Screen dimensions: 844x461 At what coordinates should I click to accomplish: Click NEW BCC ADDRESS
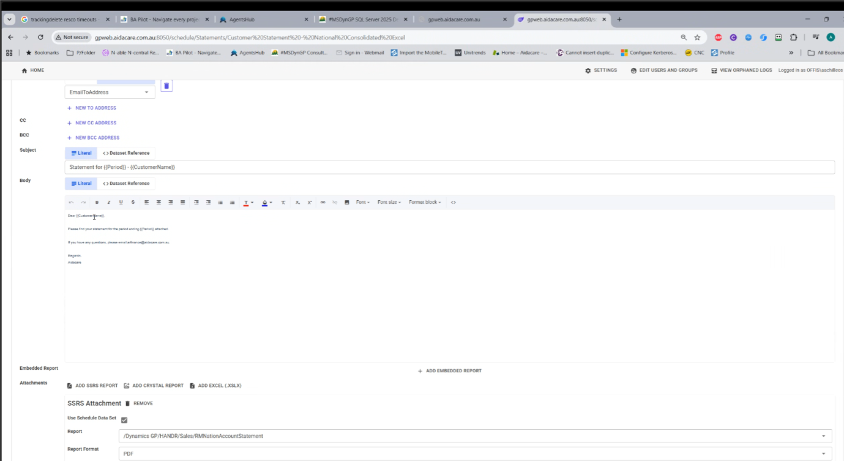click(93, 138)
